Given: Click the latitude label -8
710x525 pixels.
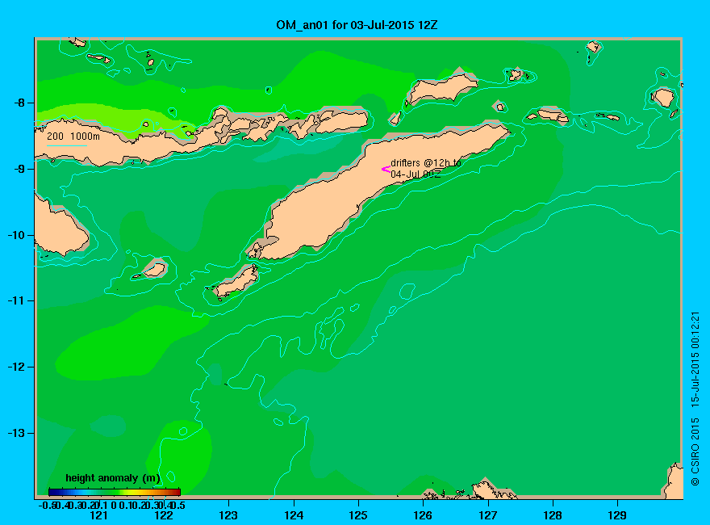Looking at the screenshot, I should (19, 103).
